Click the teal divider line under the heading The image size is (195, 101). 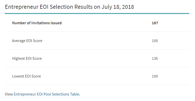(x=97, y=13)
